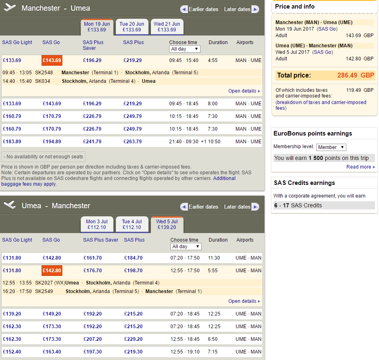Click flight number SK2549 to Manchester
Screen dimensions: 379x360
pos(44,291)
